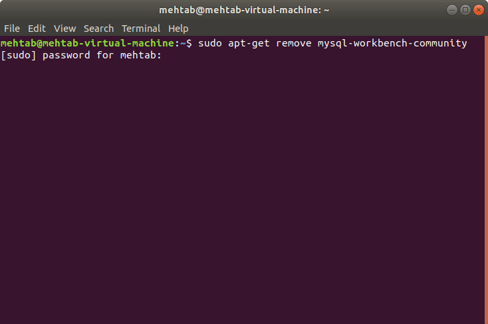
Task: Maximize the terminal window
Action: (x=465, y=10)
